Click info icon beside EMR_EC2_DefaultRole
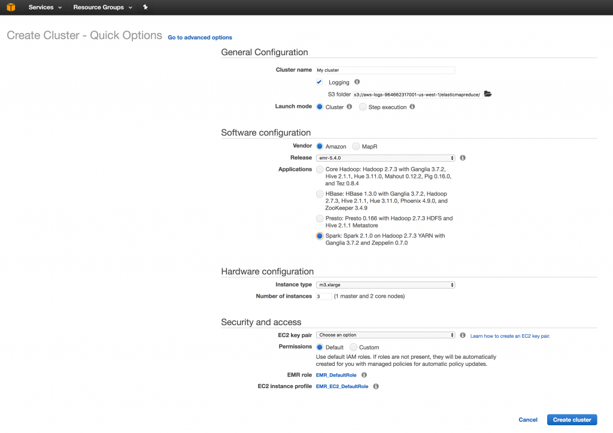This screenshot has height=433, width=613. click(376, 386)
